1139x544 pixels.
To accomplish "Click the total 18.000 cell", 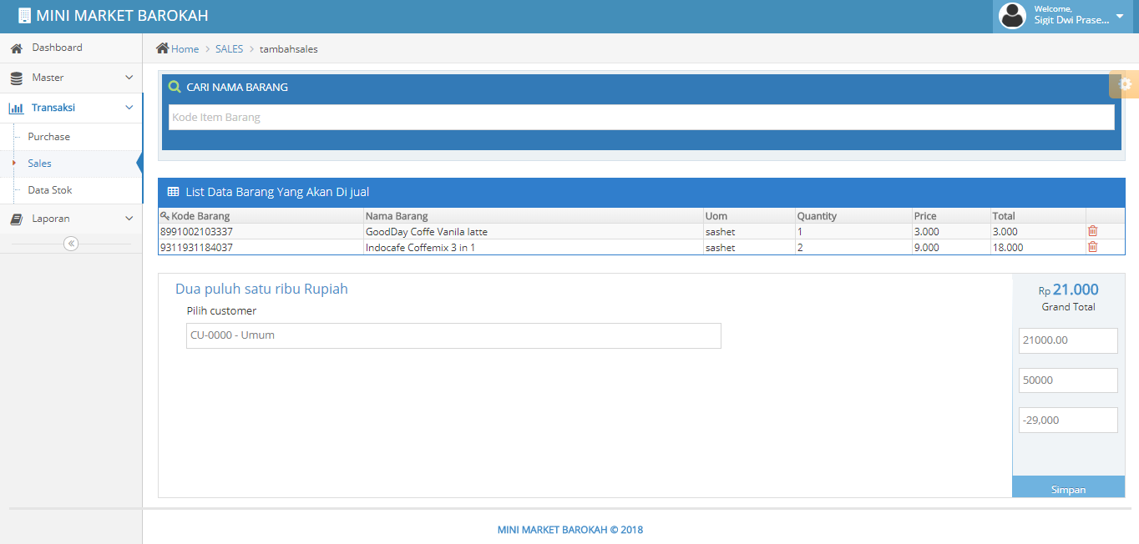I will tap(1038, 247).
